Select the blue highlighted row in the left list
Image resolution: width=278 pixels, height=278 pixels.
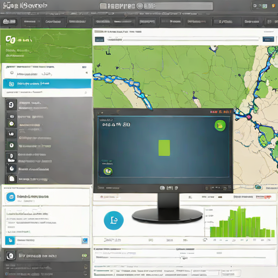[x=47, y=84]
